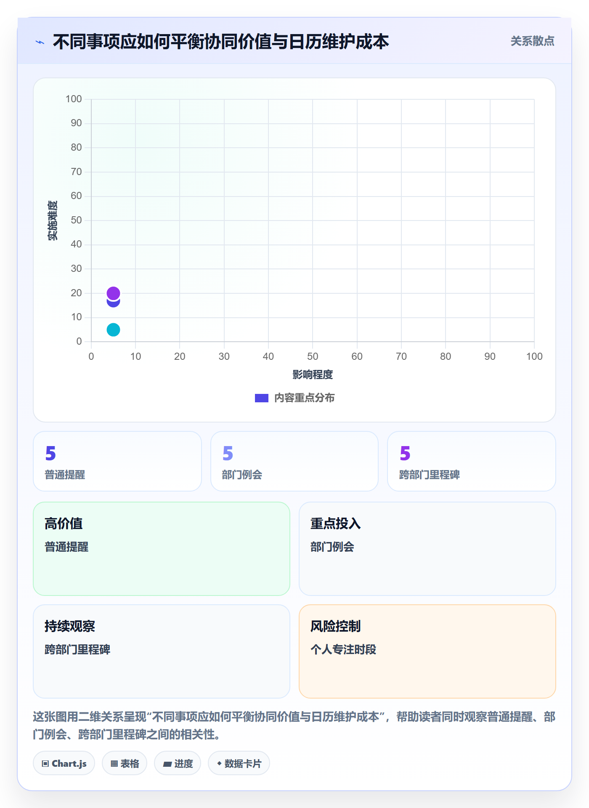Click the 表格 tag chip
Viewport: 589px width, 808px height.
click(125, 763)
